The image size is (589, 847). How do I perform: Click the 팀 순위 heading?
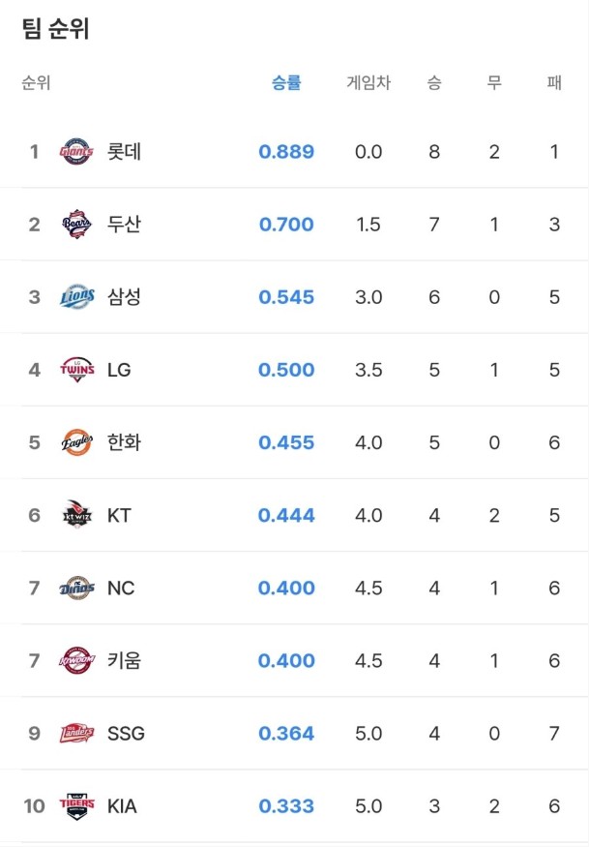click(55, 29)
